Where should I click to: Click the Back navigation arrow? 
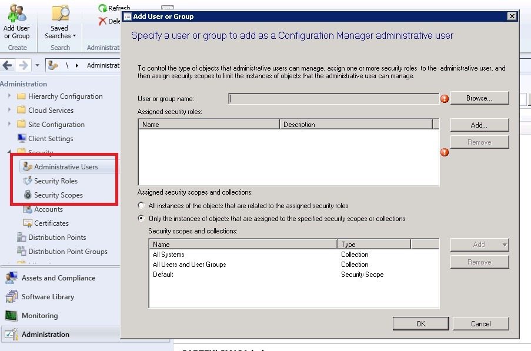click(x=8, y=65)
